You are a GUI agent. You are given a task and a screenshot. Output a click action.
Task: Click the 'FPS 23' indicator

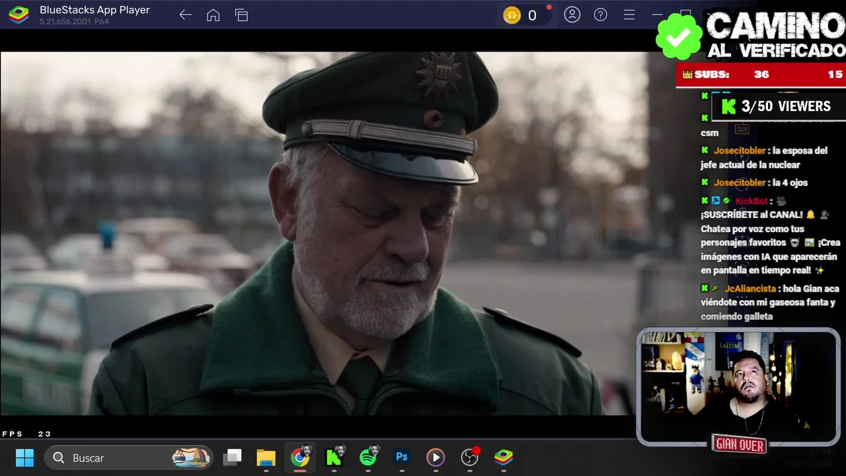point(26,434)
